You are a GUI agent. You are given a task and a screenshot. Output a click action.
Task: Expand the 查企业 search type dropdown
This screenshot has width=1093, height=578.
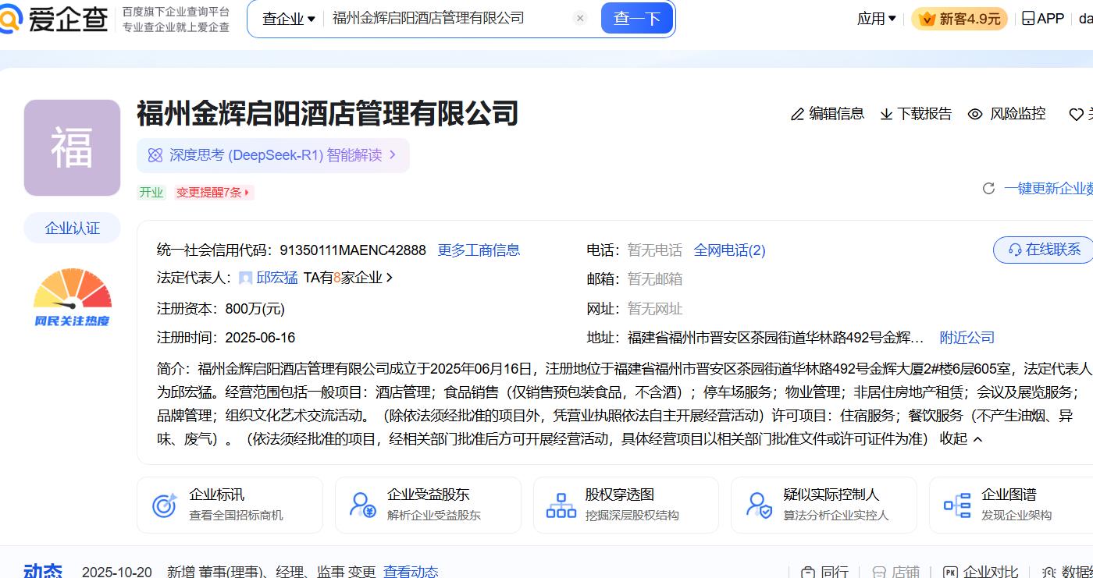pyautogui.click(x=288, y=19)
